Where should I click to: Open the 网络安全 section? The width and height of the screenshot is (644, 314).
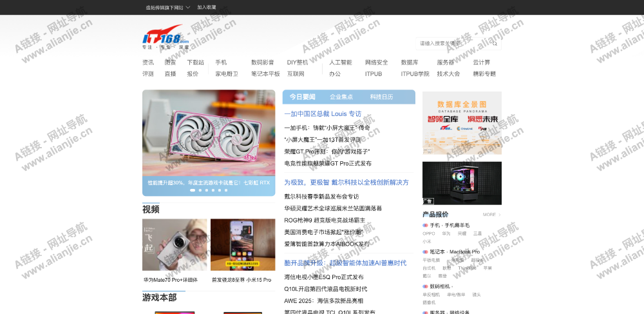[x=377, y=63]
